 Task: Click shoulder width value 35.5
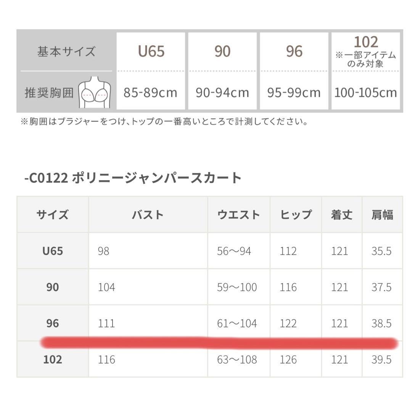[x=381, y=251]
